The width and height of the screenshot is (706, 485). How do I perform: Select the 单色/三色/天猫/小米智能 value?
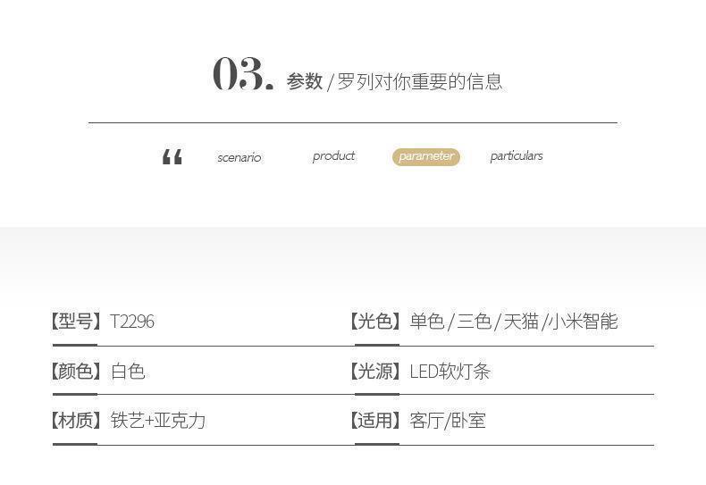[514, 322]
